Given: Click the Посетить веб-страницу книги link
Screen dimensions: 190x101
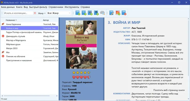Looking at the screenshot, I should click(169, 90).
